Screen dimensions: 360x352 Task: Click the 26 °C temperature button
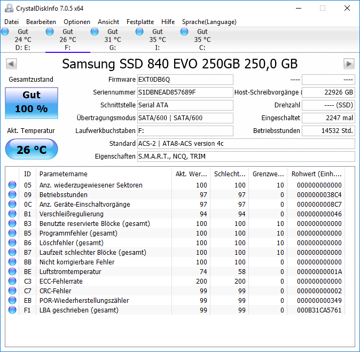(32, 149)
